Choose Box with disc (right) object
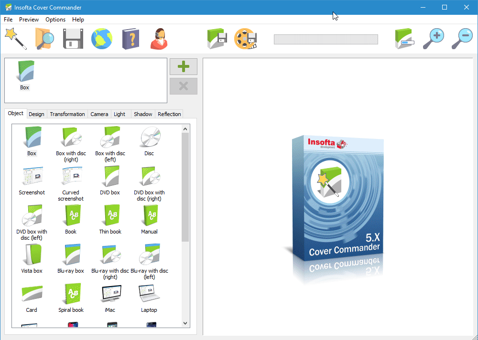The height and width of the screenshot is (340, 478). 71,144
